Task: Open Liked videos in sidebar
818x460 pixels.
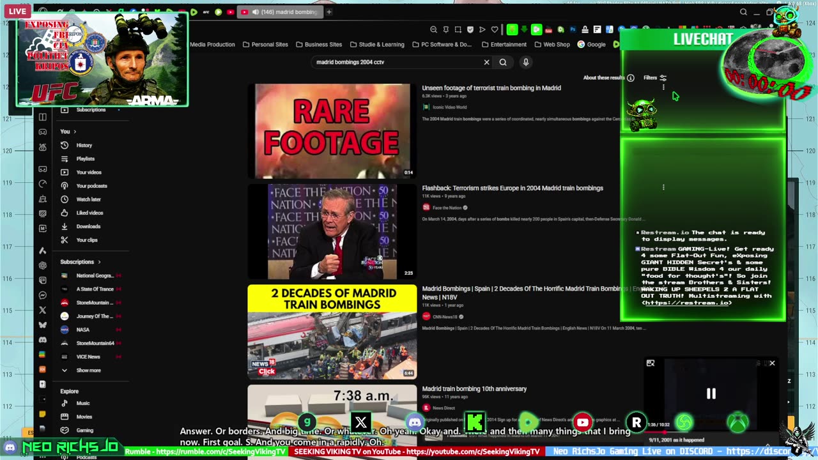Action: (89, 213)
